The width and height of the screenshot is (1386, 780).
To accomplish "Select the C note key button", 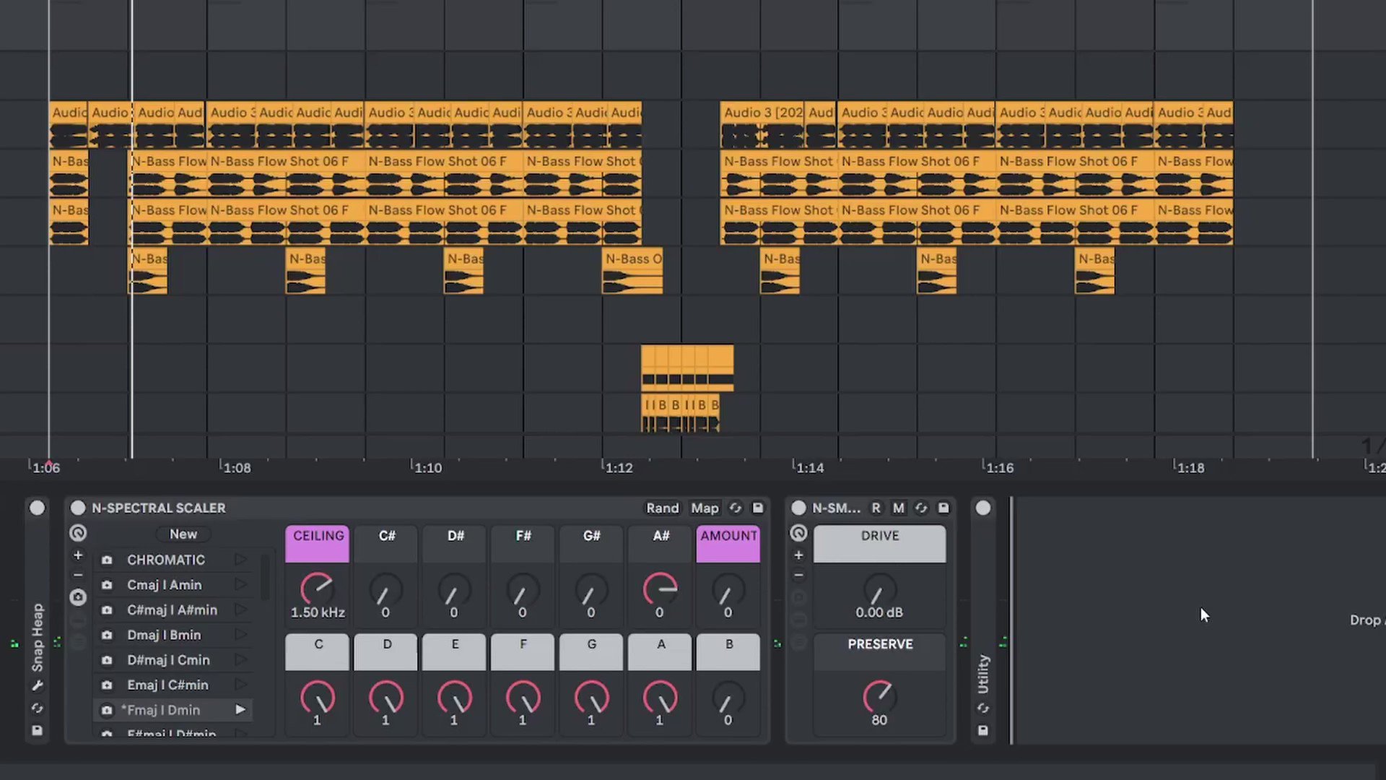I will pyautogui.click(x=318, y=651).
